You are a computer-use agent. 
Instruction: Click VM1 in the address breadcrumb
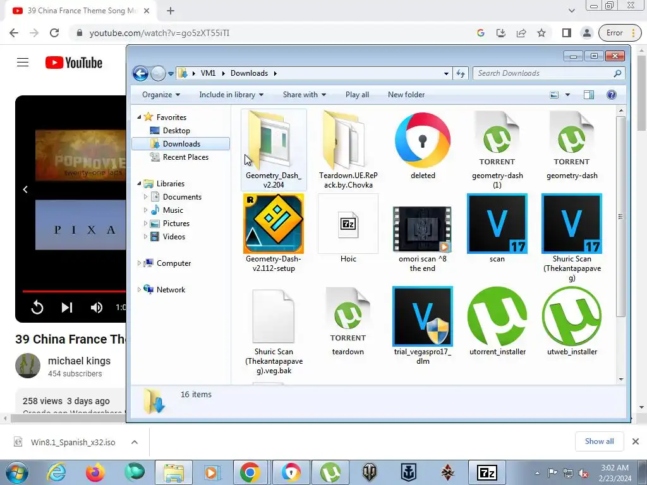(x=208, y=73)
